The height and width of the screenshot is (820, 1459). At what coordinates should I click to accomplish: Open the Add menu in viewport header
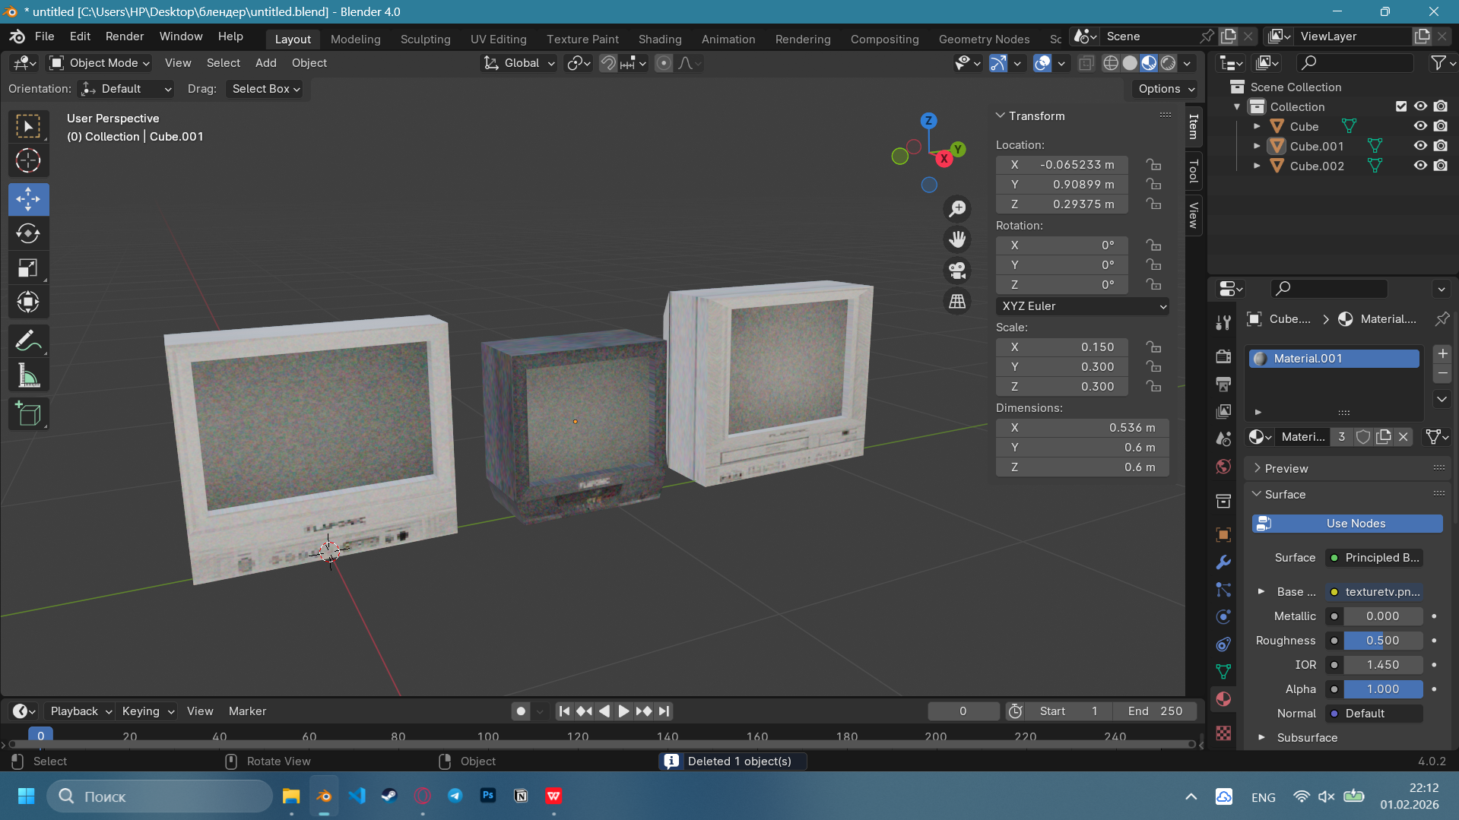265,63
